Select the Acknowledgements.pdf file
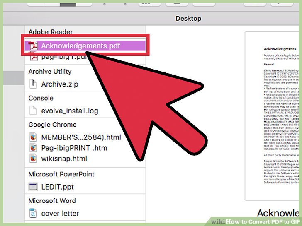 click(x=85, y=46)
